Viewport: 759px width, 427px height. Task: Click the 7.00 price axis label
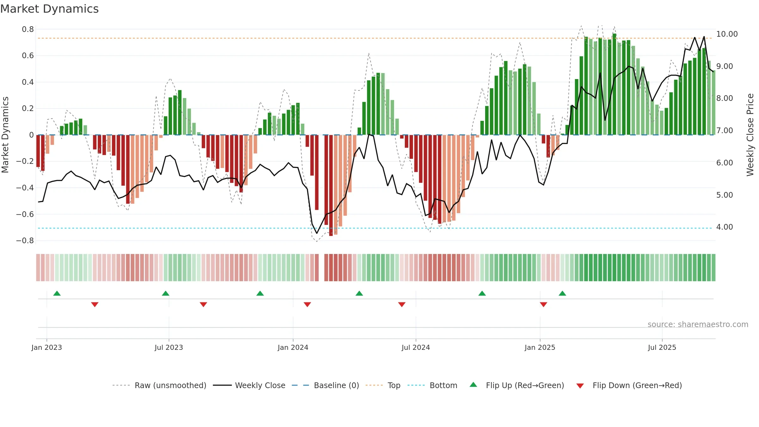[725, 131]
